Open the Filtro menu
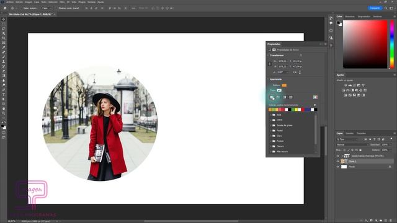The height and width of the screenshot is (223, 397). [x=62, y=2]
